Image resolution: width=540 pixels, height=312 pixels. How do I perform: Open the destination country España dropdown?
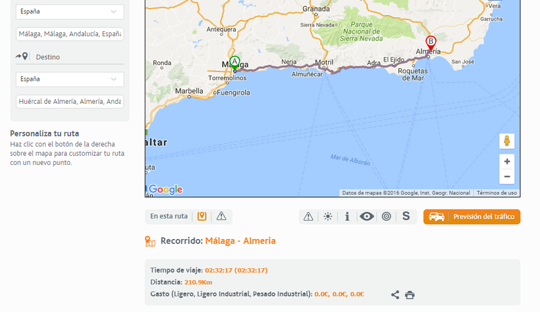click(x=69, y=79)
